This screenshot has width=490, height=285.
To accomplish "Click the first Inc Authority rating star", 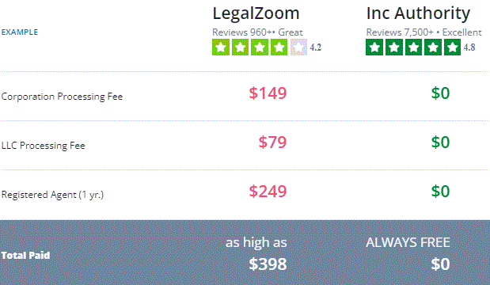I will coord(374,47).
